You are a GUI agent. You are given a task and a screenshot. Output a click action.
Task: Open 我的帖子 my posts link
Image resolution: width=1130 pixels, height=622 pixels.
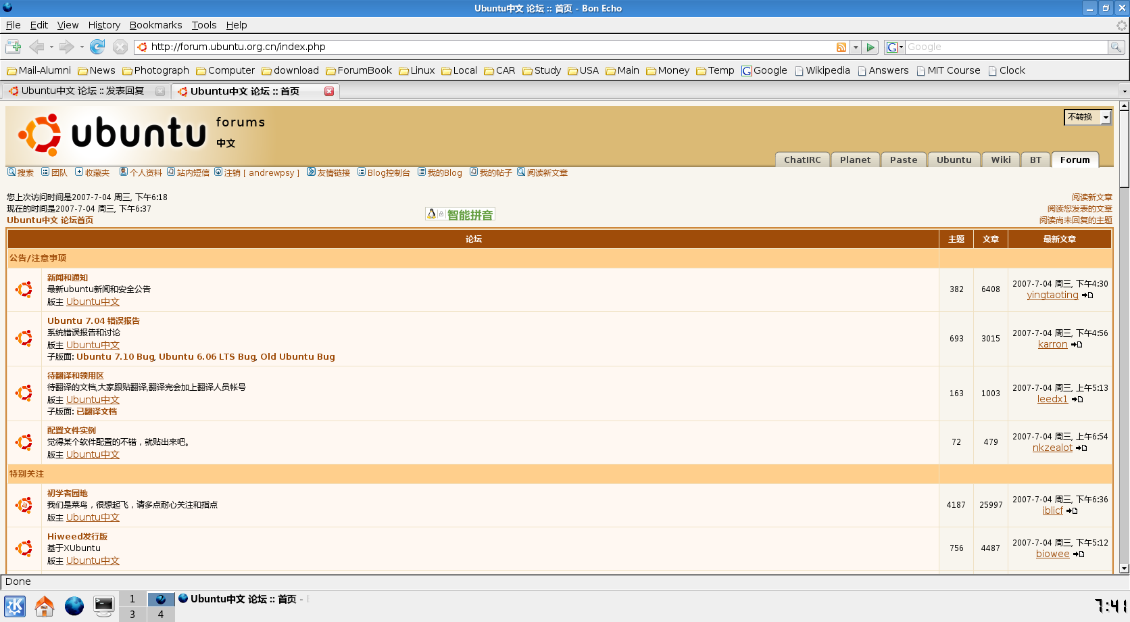tap(491, 172)
